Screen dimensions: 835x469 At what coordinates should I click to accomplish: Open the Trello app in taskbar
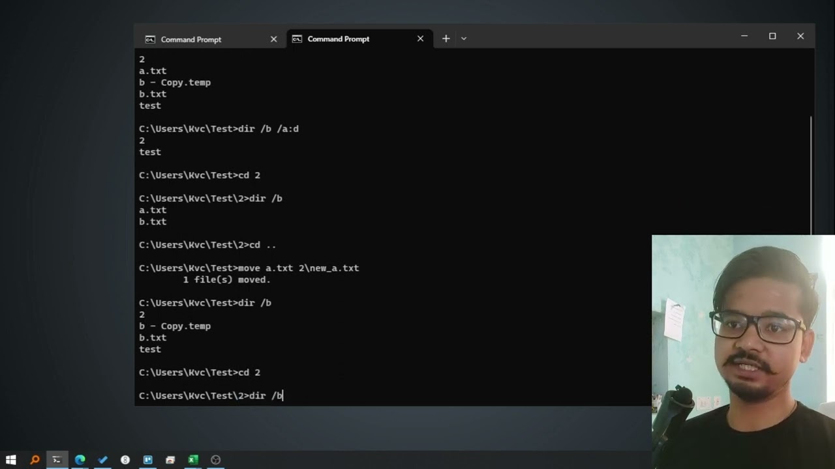click(148, 460)
